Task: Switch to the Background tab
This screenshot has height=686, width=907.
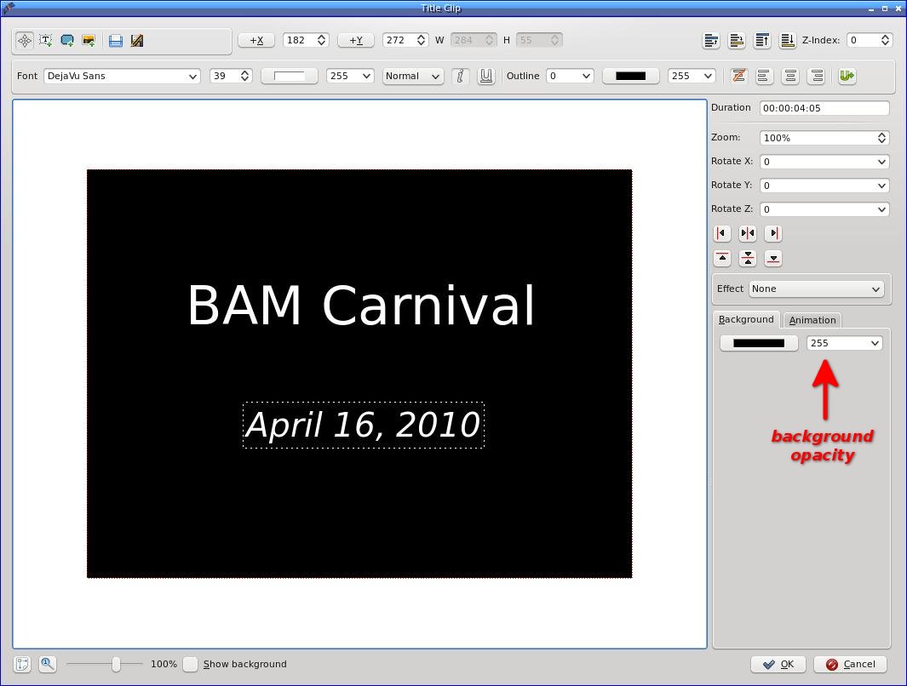Action: pos(746,319)
